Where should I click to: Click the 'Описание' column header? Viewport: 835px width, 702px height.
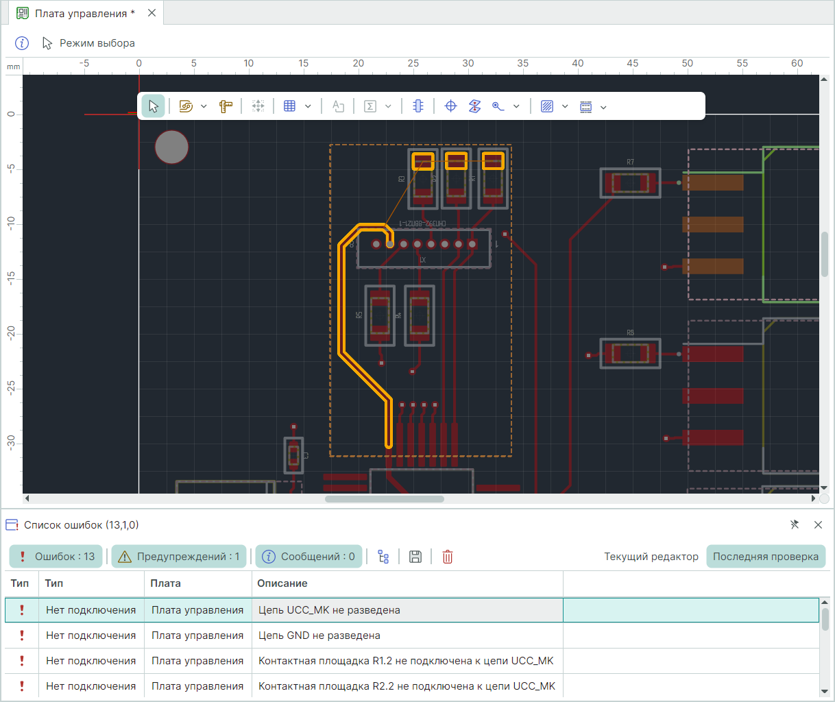282,583
